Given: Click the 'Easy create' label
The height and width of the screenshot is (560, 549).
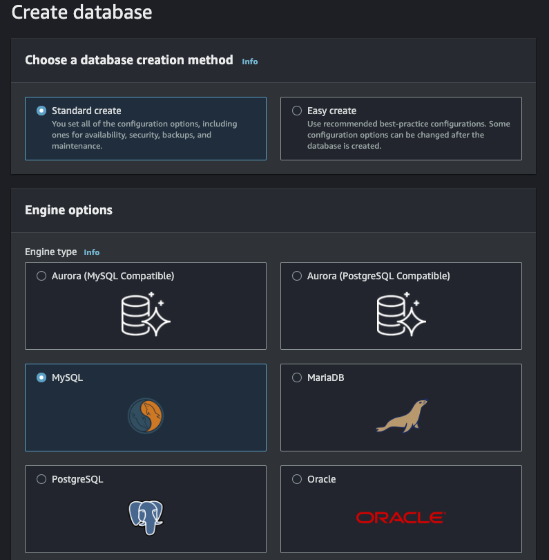Looking at the screenshot, I should (x=331, y=111).
